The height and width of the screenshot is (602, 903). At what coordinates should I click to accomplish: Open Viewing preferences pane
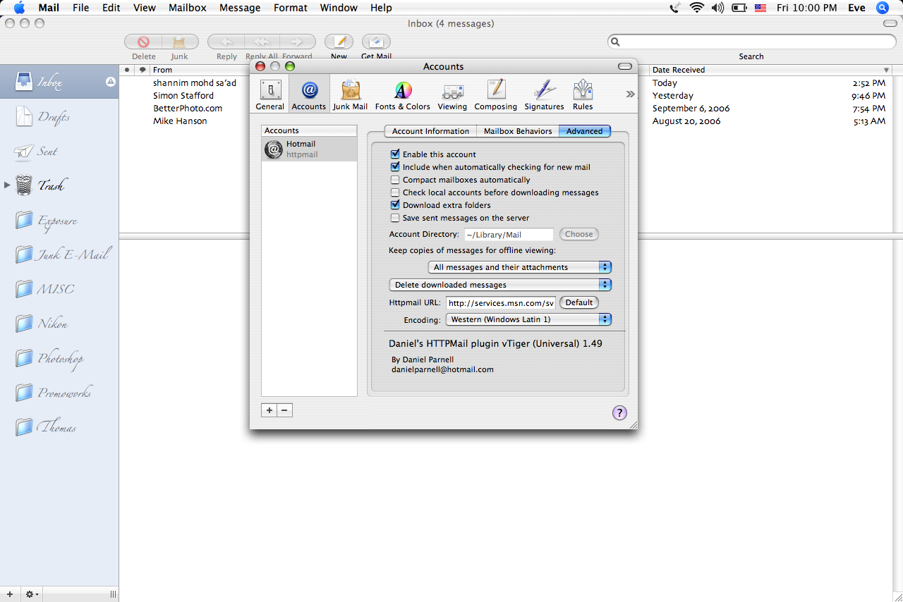pos(452,94)
